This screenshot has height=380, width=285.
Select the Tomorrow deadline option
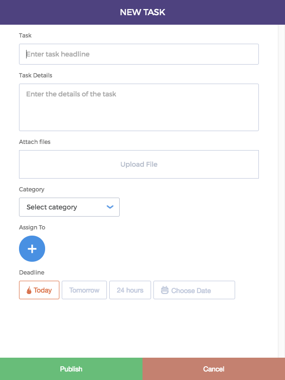84,290
